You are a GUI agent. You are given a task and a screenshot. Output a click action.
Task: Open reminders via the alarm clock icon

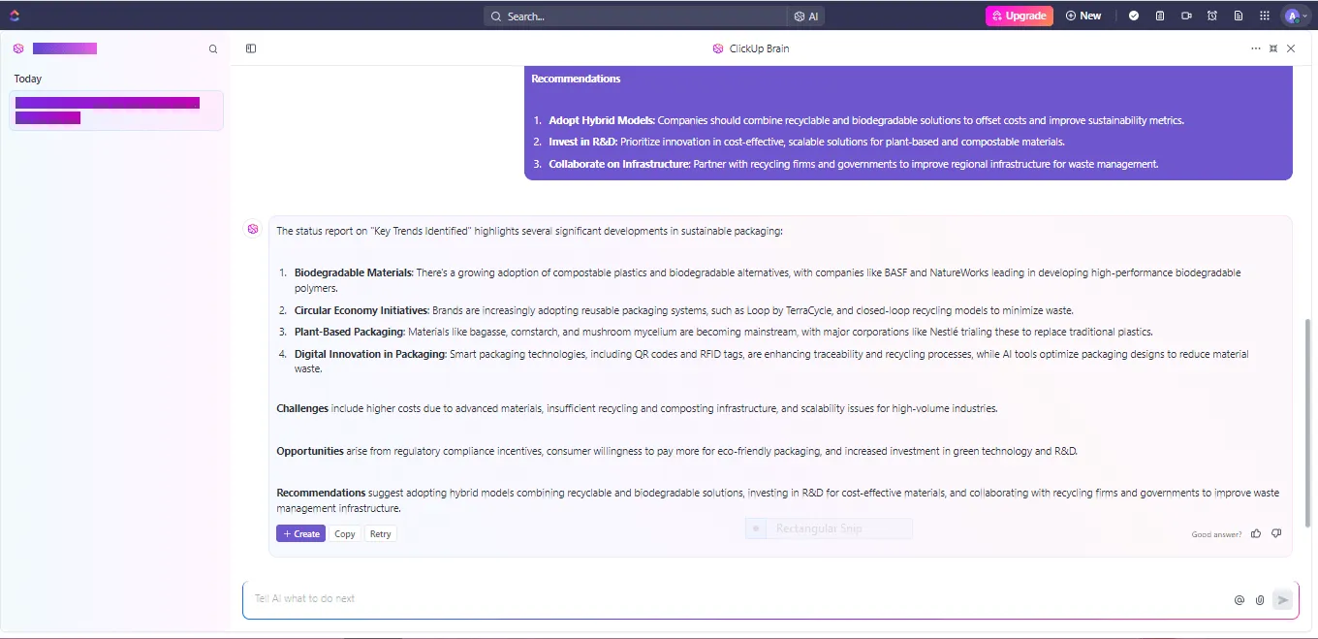pos(1212,16)
